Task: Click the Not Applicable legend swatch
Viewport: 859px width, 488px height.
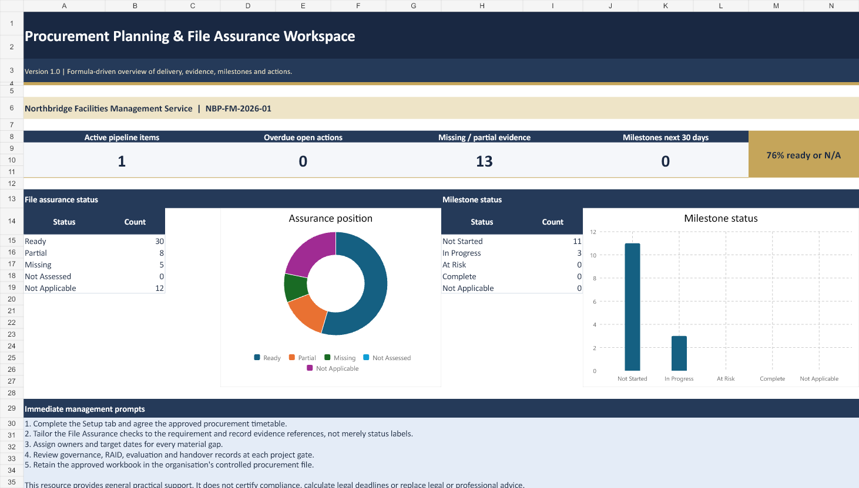Action: (x=310, y=368)
